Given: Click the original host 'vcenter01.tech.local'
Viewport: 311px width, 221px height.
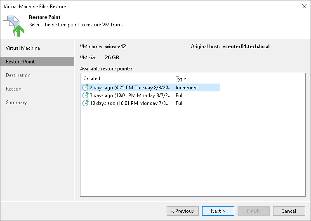Looking at the screenshot, I should (x=246, y=47).
